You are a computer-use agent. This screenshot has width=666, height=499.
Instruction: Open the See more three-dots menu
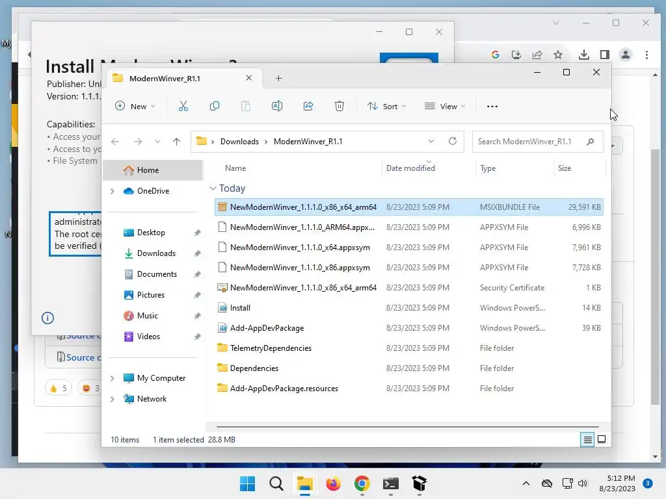[x=492, y=107]
